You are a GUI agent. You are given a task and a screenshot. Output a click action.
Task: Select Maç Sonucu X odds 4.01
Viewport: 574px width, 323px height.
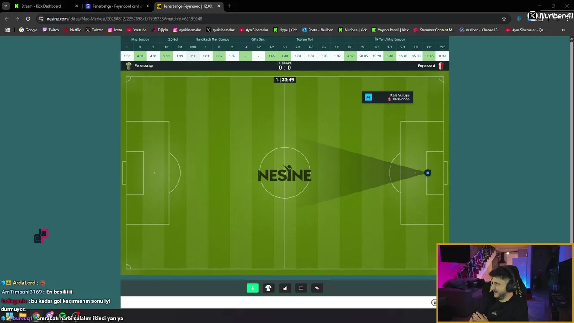coord(140,56)
